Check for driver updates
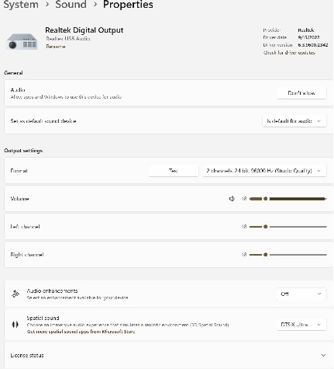Image resolution: width=334 pixels, height=369 pixels. [289, 53]
